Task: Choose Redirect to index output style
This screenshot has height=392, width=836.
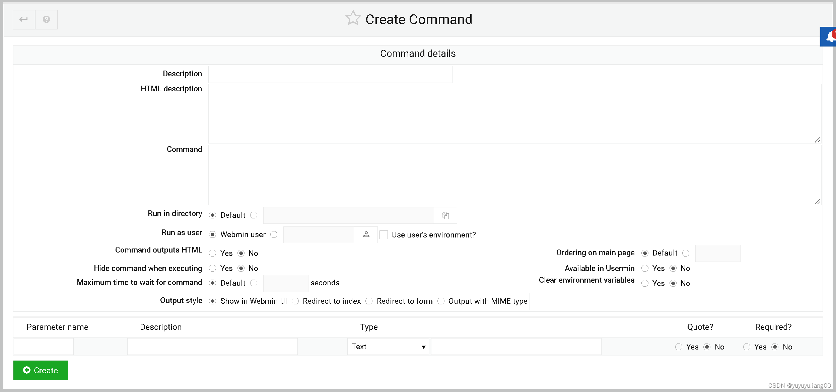Action: pyautogui.click(x=296, y=301)
